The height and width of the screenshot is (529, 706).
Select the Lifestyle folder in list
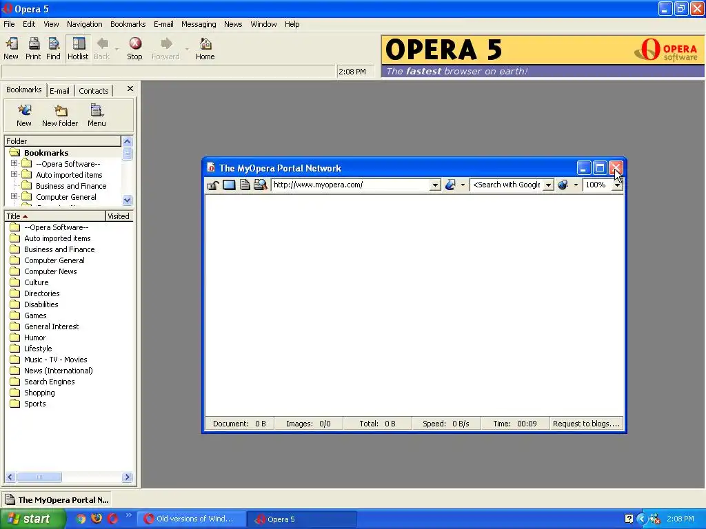38,349
